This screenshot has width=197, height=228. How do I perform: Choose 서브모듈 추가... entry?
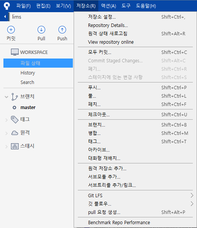click(135, 177)
